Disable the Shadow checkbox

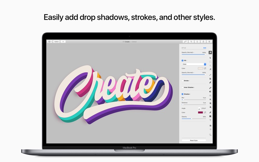pos(182,94)
